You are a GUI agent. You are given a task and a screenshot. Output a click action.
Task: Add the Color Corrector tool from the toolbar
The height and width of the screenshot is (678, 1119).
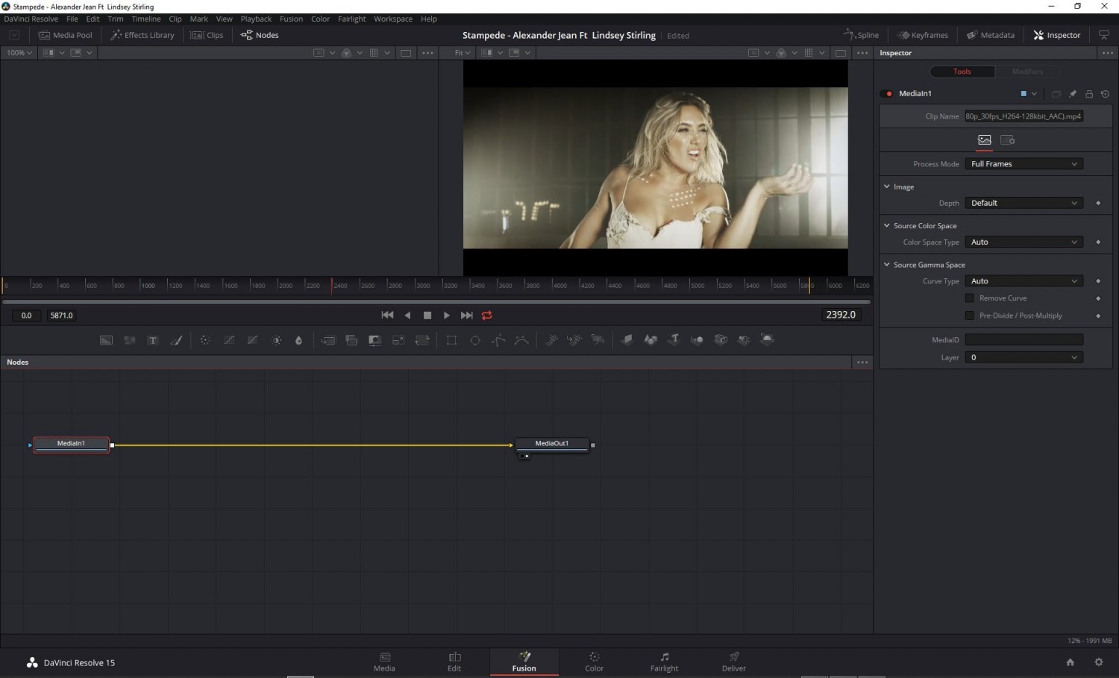(205, 340)
